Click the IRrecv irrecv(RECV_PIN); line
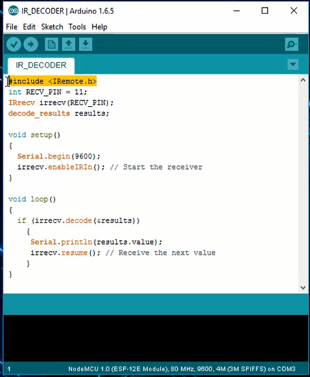Image resolution: width=310 pixels, height=377 pixels. pyautogui.click(x=61, y=103)
